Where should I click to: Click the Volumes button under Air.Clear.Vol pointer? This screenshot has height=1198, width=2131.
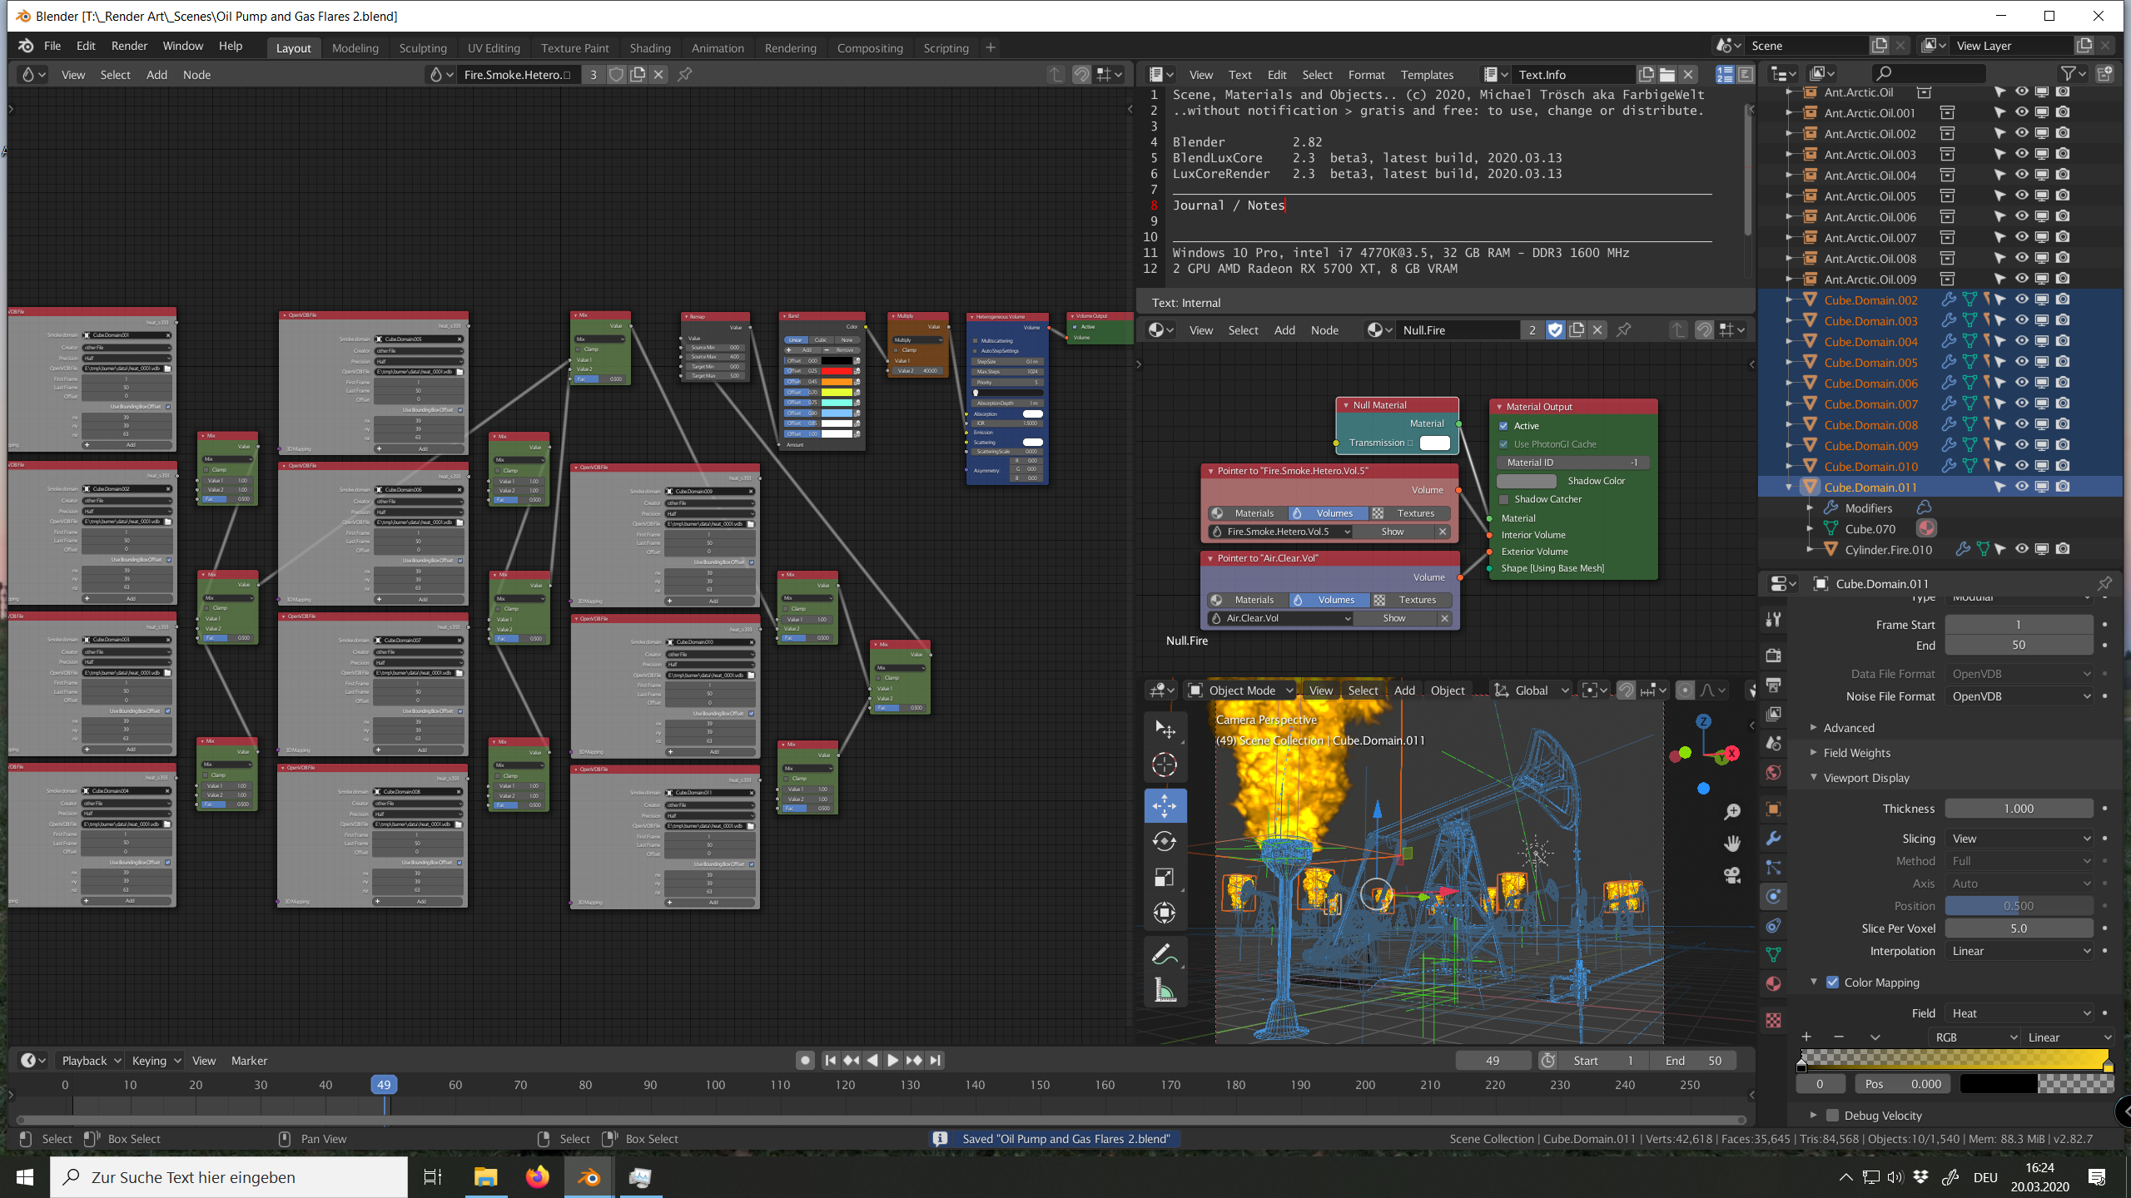1329,600
